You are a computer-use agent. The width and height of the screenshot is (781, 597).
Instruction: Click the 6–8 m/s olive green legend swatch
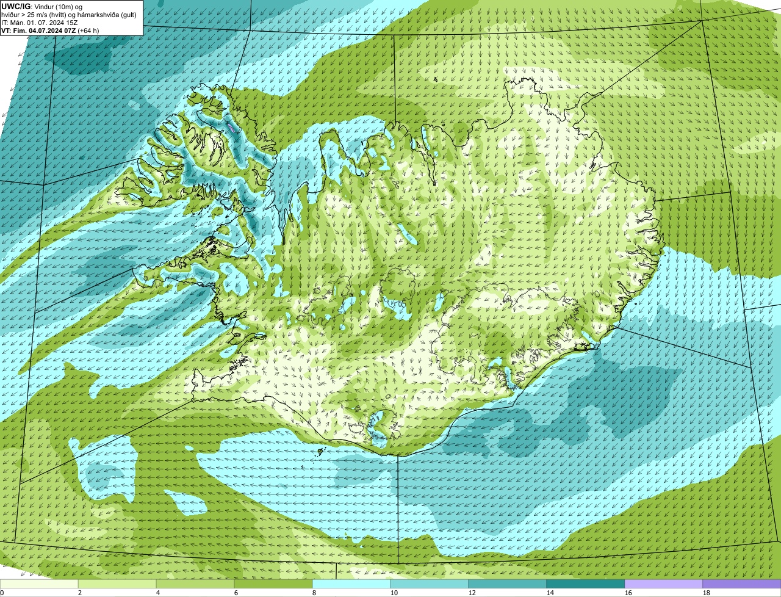(274, 584)
